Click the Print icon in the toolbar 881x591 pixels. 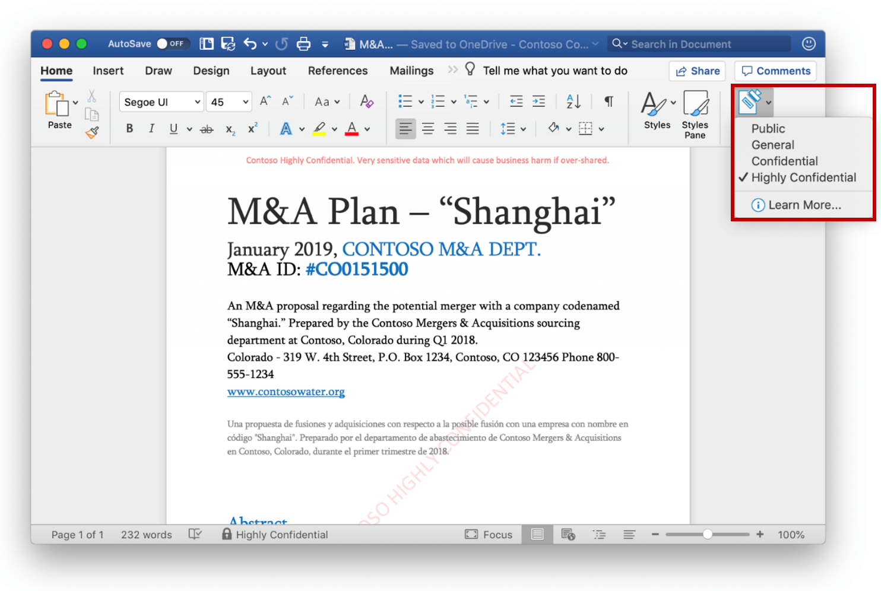303,43
